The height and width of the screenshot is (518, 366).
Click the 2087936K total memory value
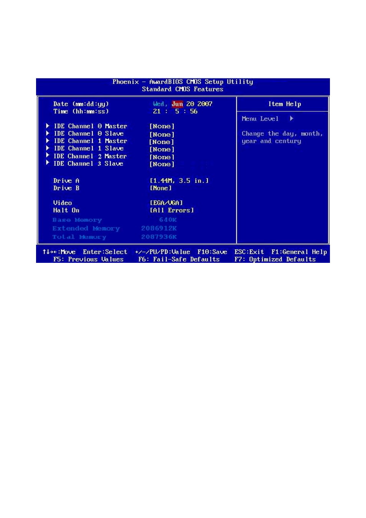point(159,237)
